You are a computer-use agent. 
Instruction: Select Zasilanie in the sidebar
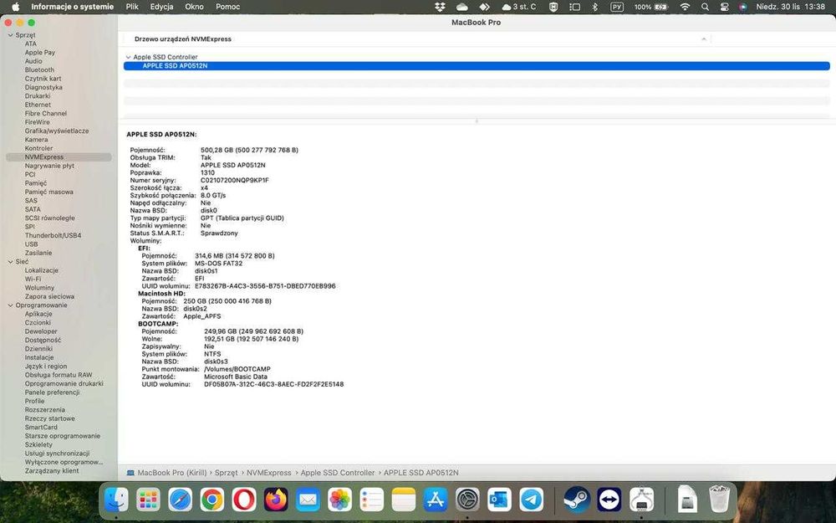pyautogui.click(x=38, y=253)
